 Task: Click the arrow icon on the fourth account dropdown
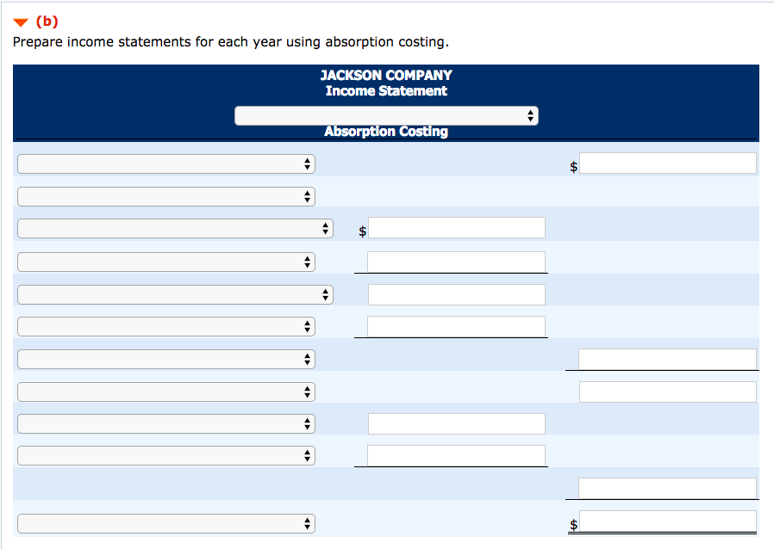pos(308,262)
